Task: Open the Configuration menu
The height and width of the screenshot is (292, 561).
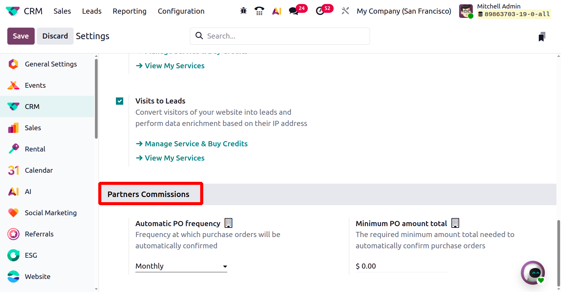Action: (x=181, y=11)
